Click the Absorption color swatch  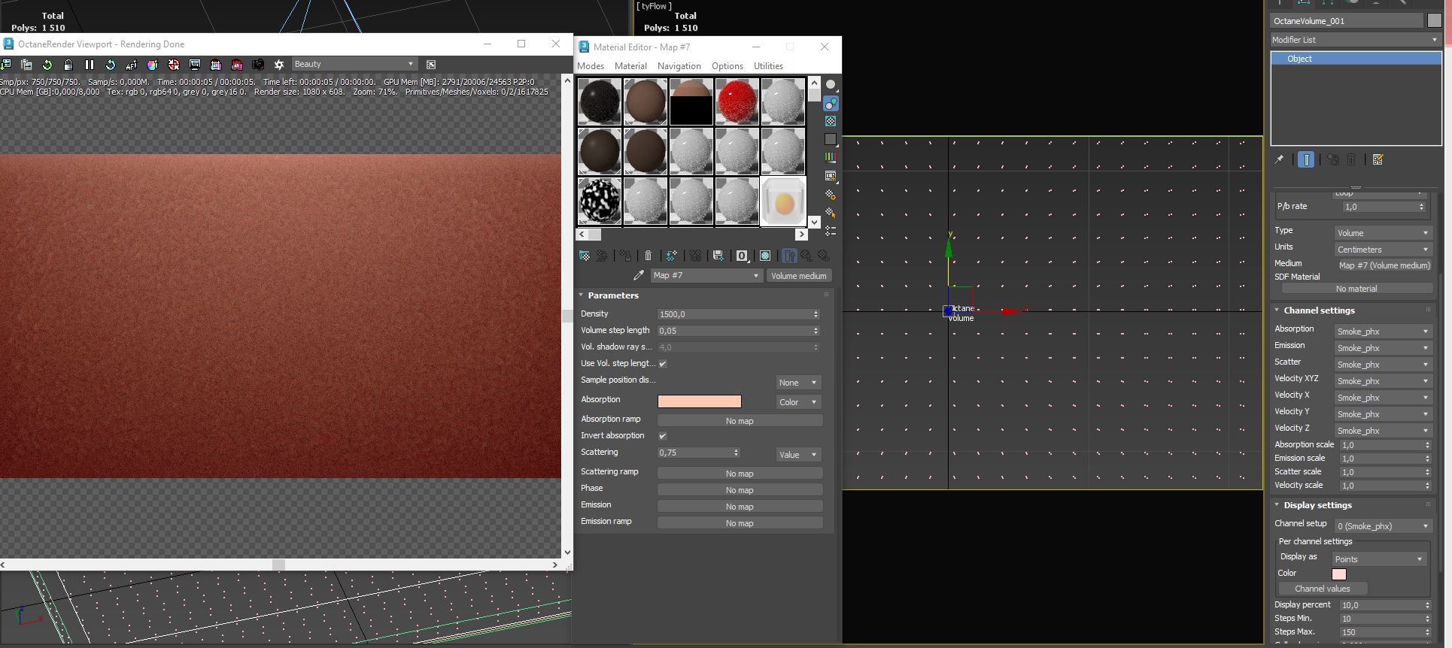point(699,402)
